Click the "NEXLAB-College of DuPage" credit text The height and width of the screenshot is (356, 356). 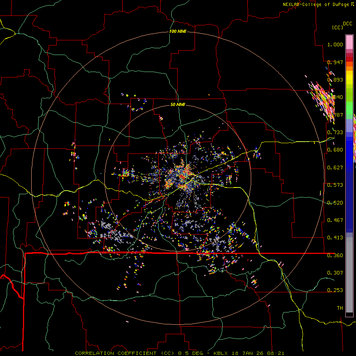[x=316, y=4]
